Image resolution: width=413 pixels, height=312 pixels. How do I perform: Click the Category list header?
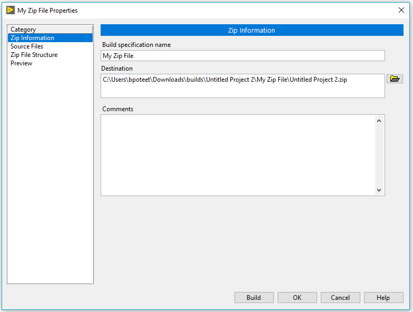coord(23,30)
